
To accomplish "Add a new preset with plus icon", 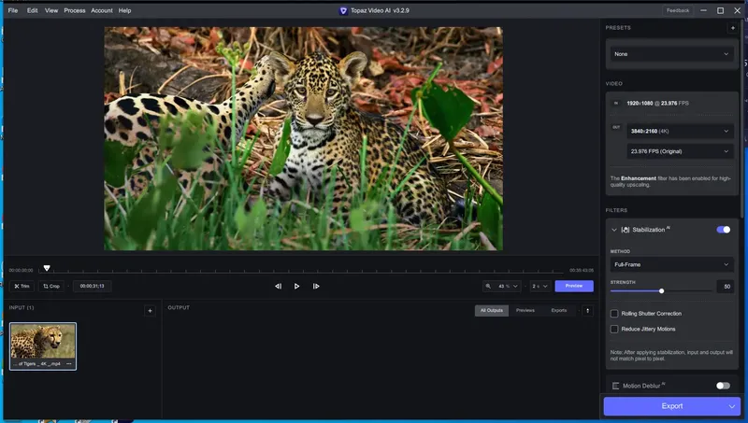I will [733, 28].
